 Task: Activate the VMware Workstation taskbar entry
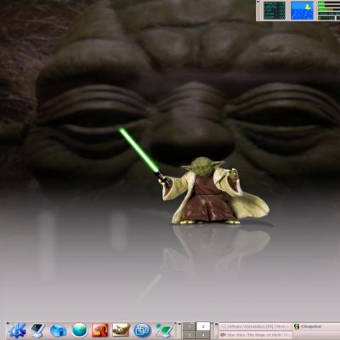[x=256, y=326]
